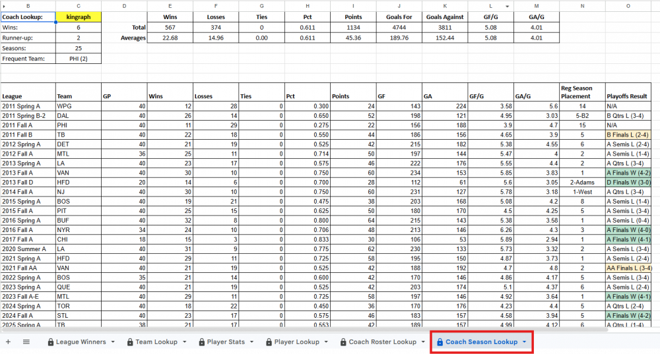
Task: Click lock icon on Player Lookup tab
Action: [269, 342]
